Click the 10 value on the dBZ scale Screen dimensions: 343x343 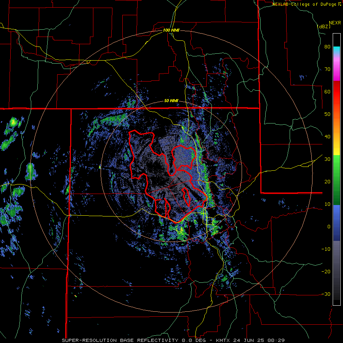point(327,204)
